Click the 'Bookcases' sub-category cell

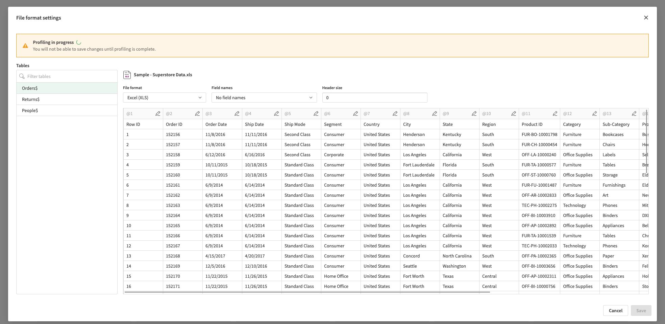click(619, 134)
